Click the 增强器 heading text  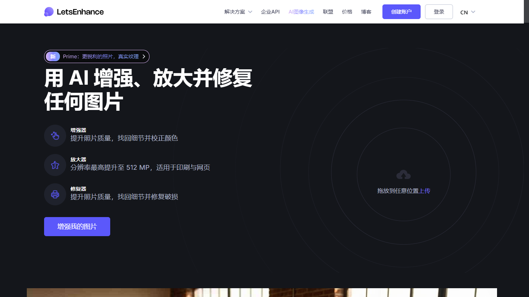[x=78, y=130]
